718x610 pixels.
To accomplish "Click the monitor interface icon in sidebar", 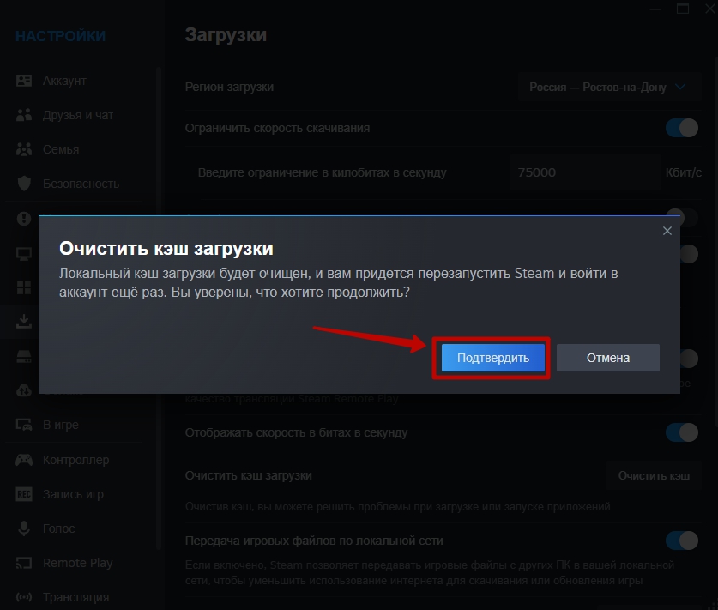I will coord(24,253).
